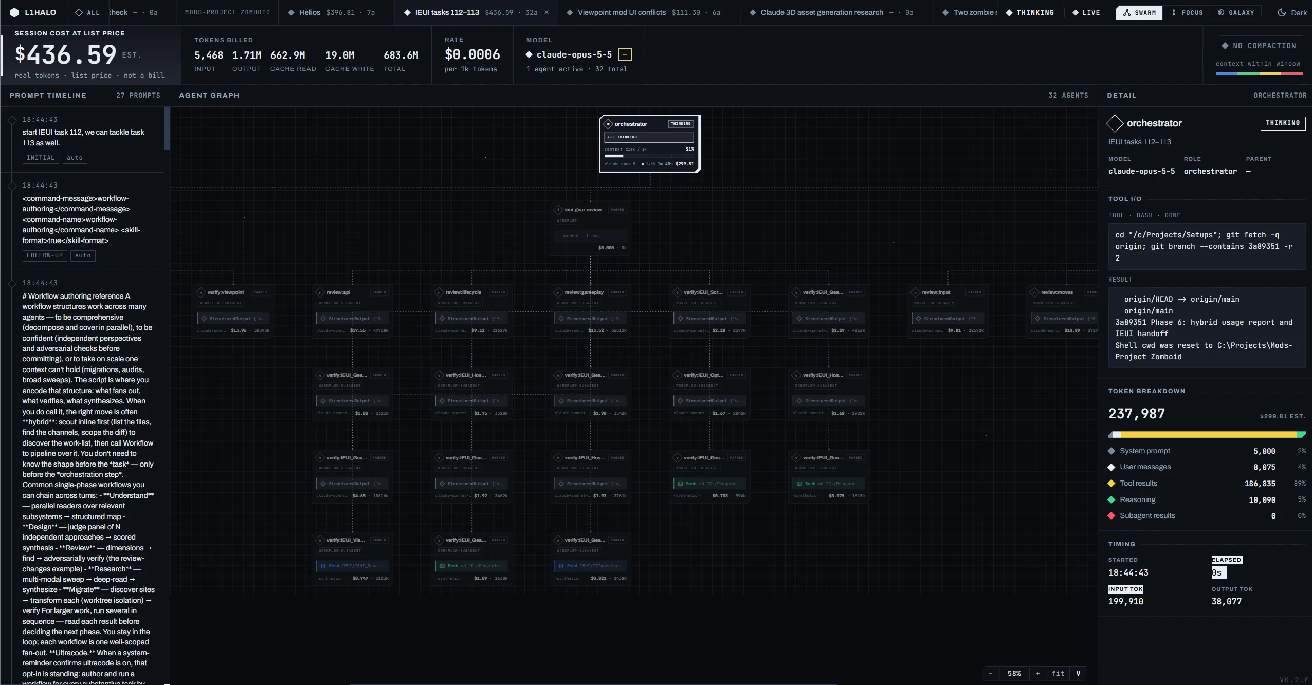Toggle the V layout button in zoom controls

pyautogui.click(x=1078, y=673)
